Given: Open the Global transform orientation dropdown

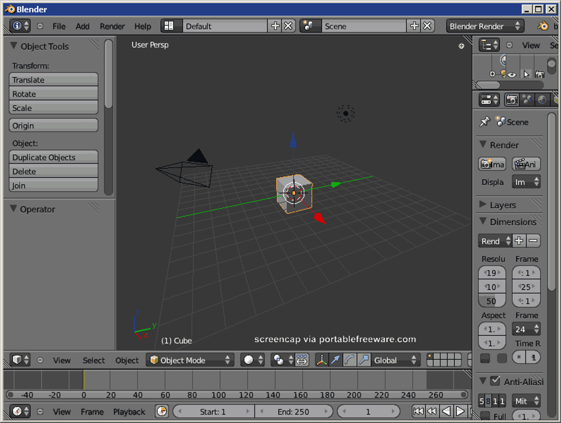Looking at the screenshot, I should click(x=396, y=360).
